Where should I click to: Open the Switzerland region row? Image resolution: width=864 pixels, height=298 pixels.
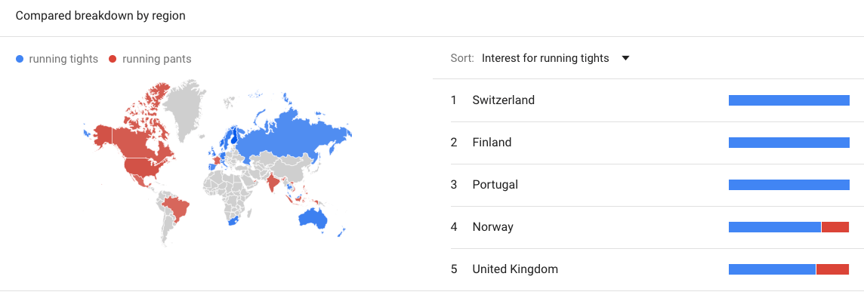pyautogui.click(x=649, y=100)
